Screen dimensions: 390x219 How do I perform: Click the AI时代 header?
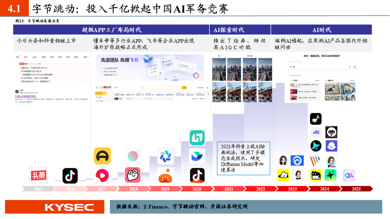(321, 30)
